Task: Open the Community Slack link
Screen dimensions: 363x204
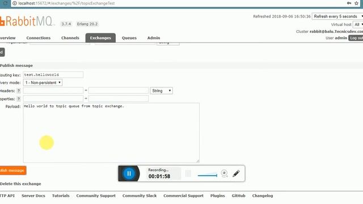Action: coord(140,195)
